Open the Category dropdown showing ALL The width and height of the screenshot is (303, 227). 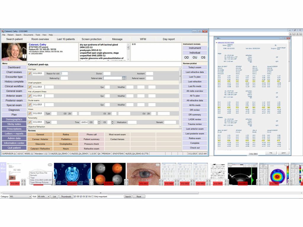point(21,196)
